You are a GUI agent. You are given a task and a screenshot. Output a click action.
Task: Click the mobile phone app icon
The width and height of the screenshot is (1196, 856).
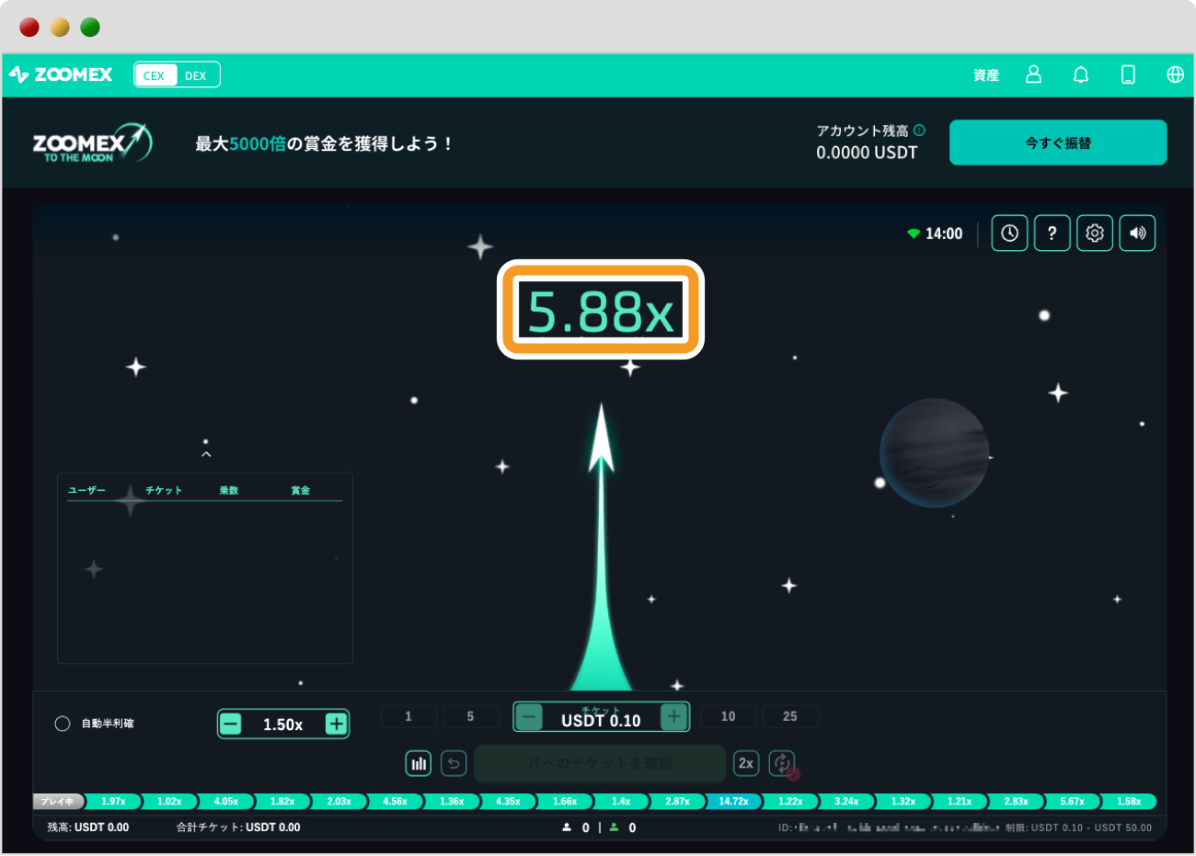coord(1128,74)
